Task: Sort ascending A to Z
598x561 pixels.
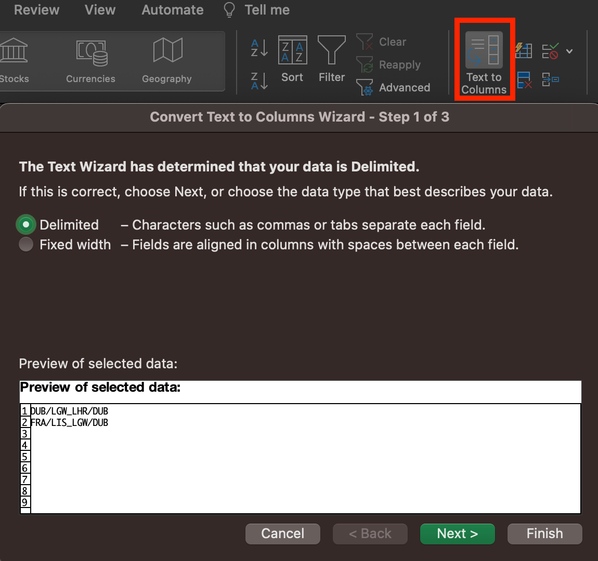Action: coord(259,48)
